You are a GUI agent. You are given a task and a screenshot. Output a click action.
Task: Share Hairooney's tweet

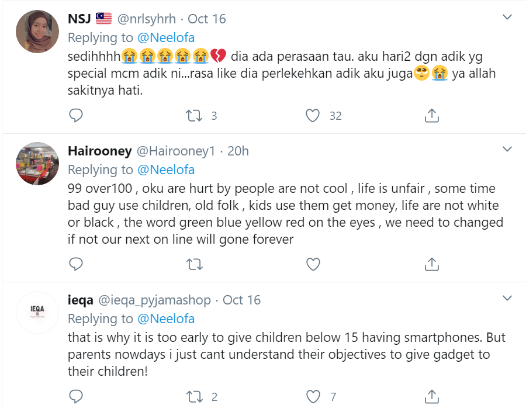pyautogui.click(x=431, y=264)
